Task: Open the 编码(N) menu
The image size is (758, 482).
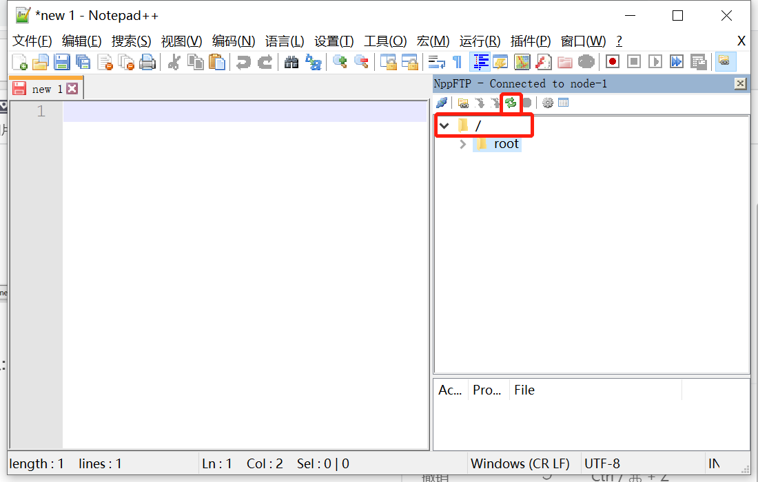Action: pyautogui.click(x=234, y=41)
